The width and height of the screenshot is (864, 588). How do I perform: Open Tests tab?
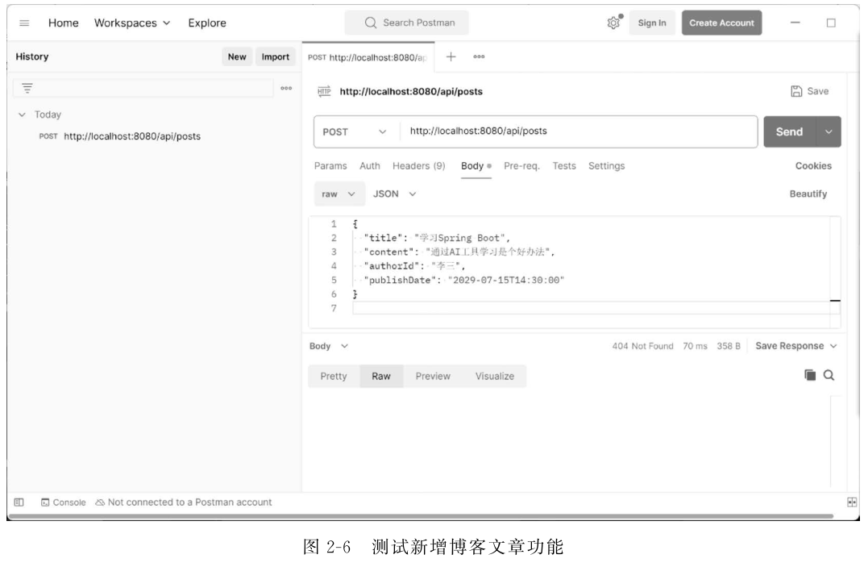point(564,166)
